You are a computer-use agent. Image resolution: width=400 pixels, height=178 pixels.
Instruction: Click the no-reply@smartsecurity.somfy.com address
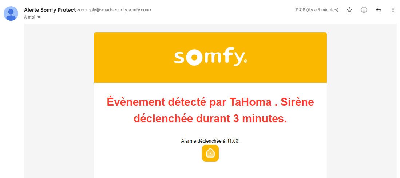(114, 10)
